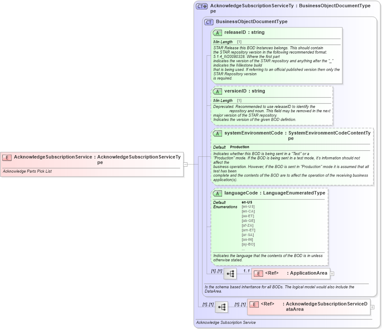Click the sequence compositor icon above ApplicationArea
Viewport: 382px width, 329px height.
point(229,273)
